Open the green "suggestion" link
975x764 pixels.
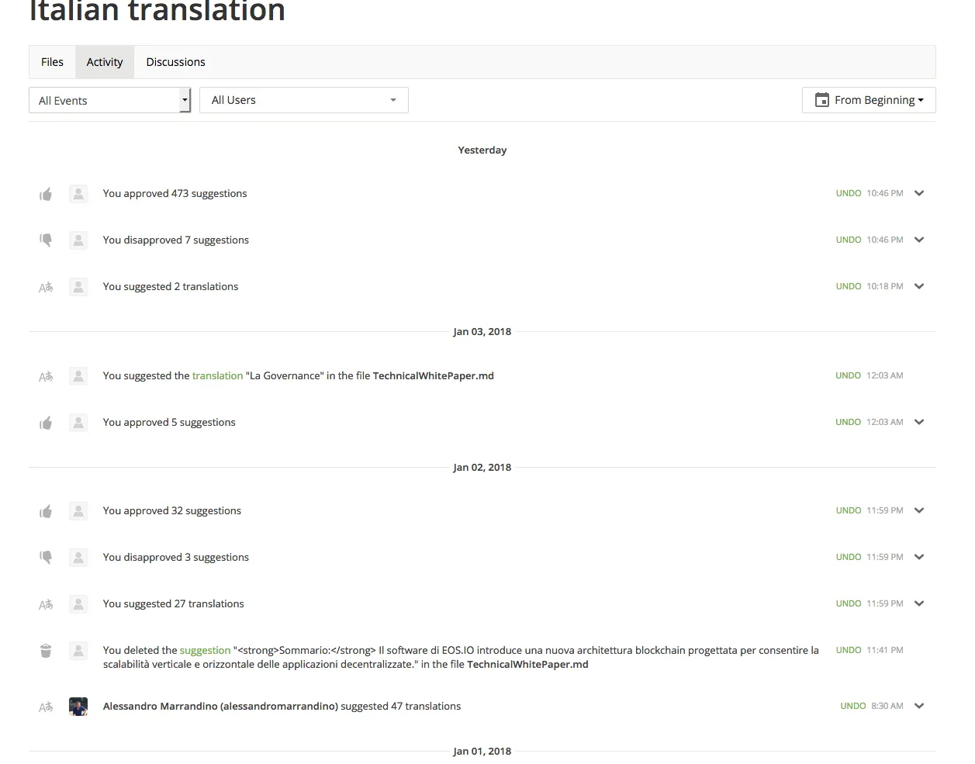click(x=205, y=651)
